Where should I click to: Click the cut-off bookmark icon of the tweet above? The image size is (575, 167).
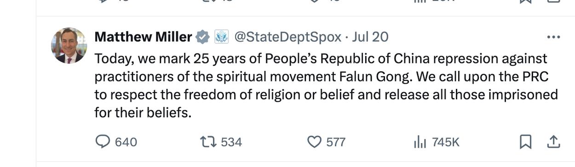pyautogui.click(x=525, y=1)
